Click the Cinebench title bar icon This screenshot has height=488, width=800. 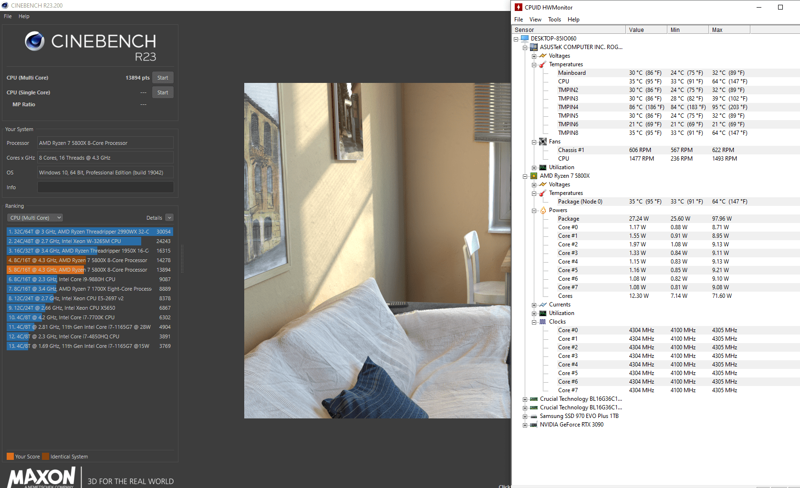click(x=5, y=5)
